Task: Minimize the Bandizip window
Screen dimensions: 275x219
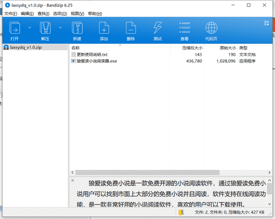Action: click(x=233, y=5)
